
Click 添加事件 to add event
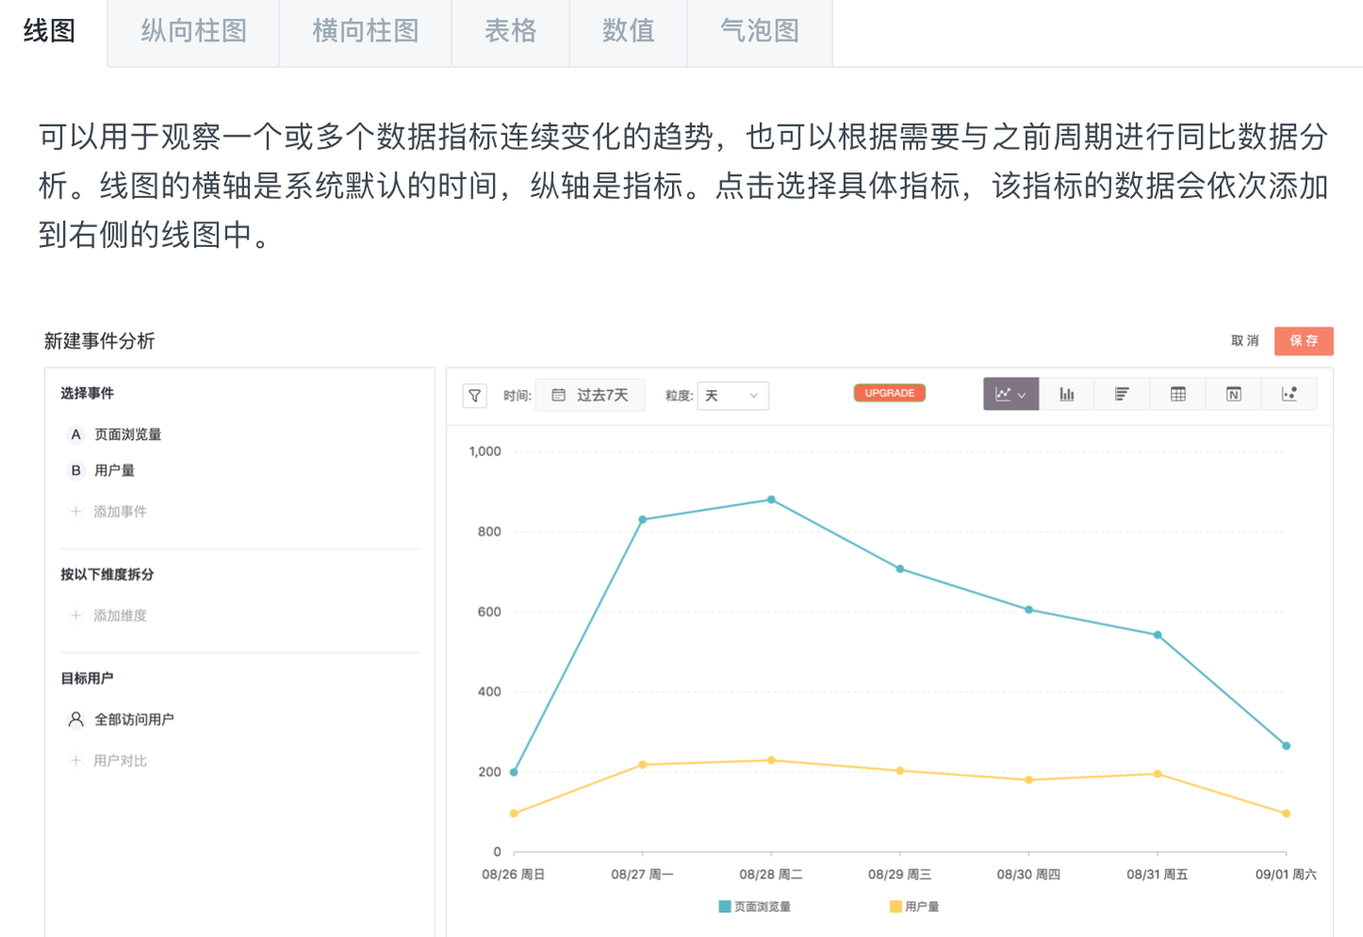point(108,511)
